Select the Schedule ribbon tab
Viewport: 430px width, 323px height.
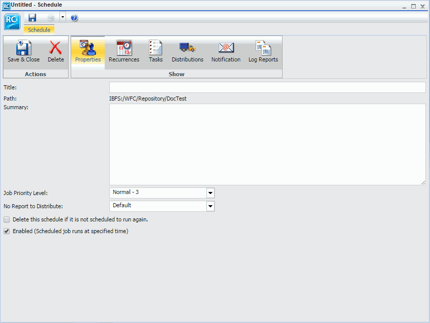[x=39, y=29]
